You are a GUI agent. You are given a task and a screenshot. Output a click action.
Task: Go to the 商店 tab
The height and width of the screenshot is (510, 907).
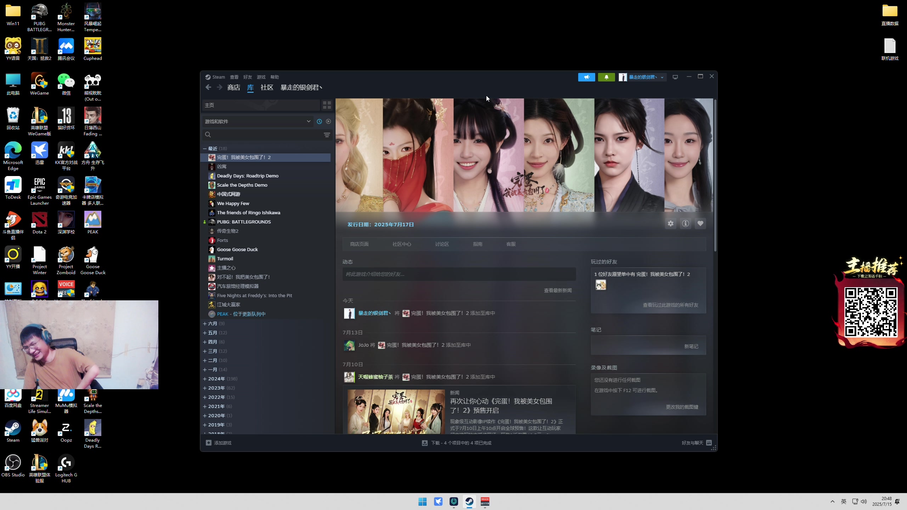(x=234, y=87)
